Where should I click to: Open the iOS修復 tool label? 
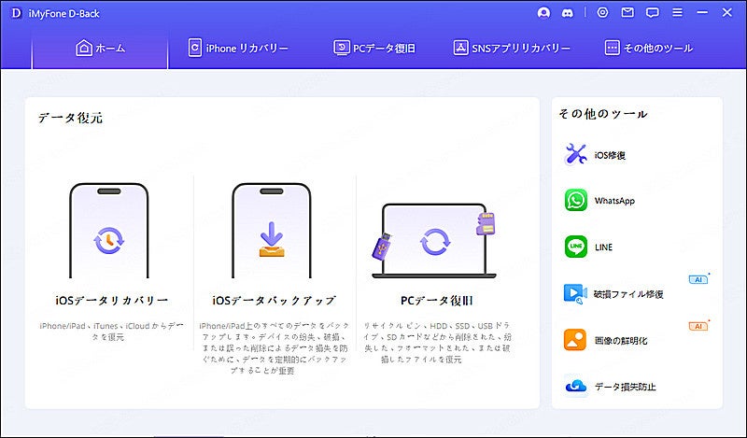point(610,155)
